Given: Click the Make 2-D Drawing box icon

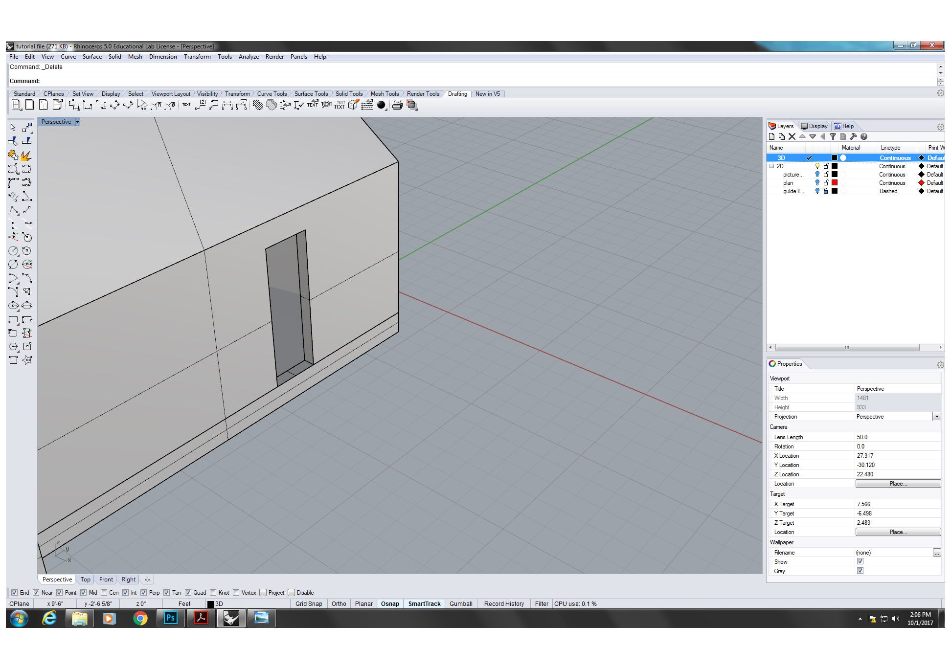Looking at the screenshot, I should pos(353,105).
